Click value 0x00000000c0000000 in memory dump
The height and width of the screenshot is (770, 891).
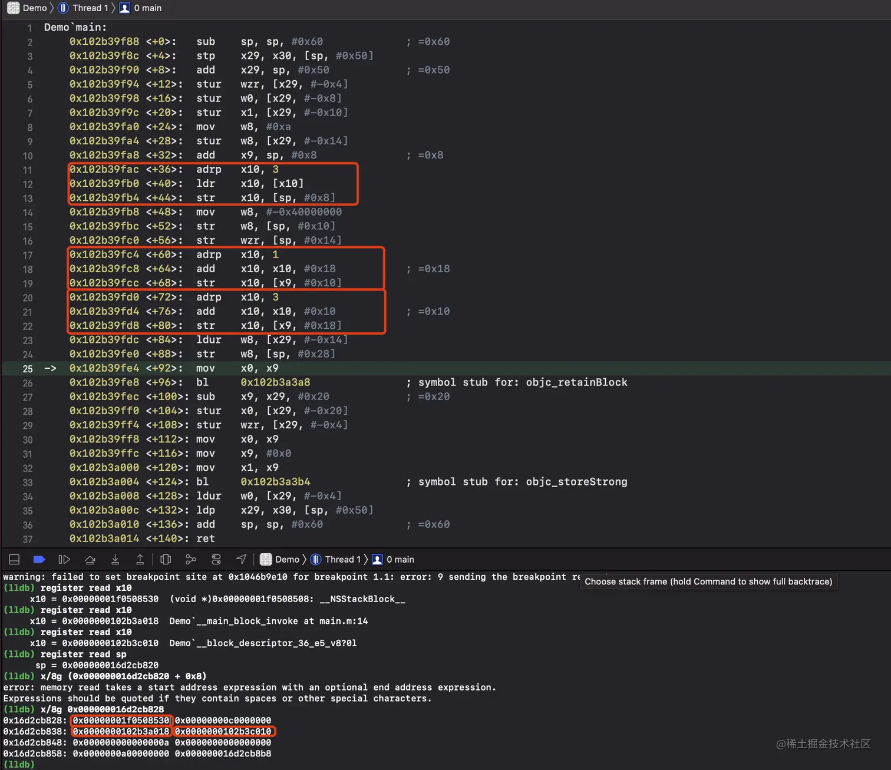coord(223,721)
